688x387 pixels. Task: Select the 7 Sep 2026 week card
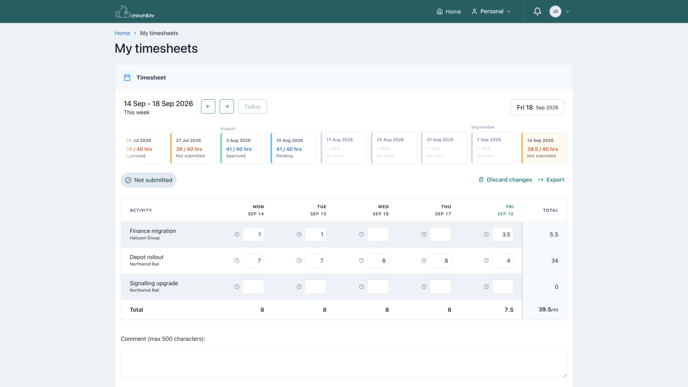(494, 148)
